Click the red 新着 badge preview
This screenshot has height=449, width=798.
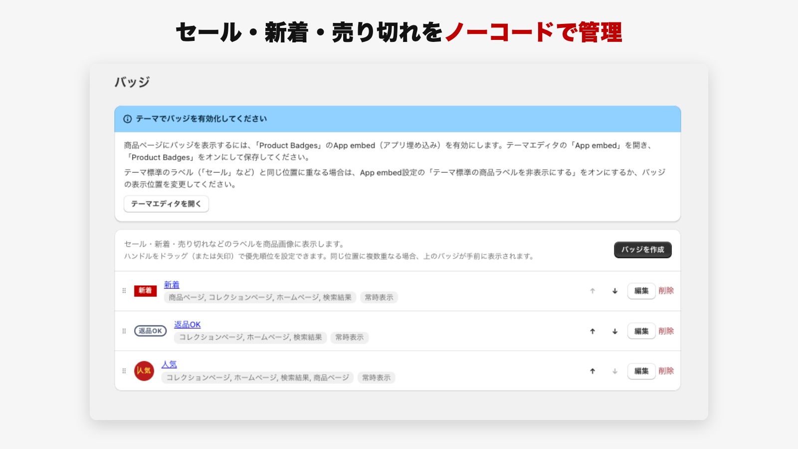point(145,290)
